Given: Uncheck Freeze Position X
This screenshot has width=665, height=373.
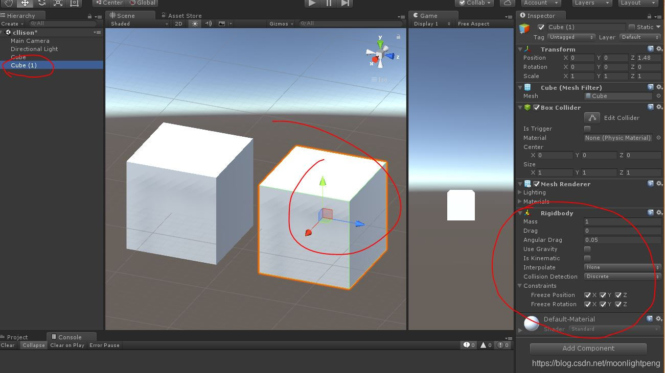Looking at the screenshot, I should point(587,295).
